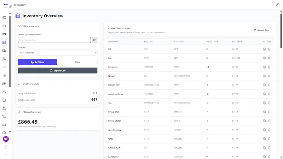The width and height of the screenshot is (283, 159).
Task: Sort by ITEM NAME column header
Action: click(x=113, y=42)
